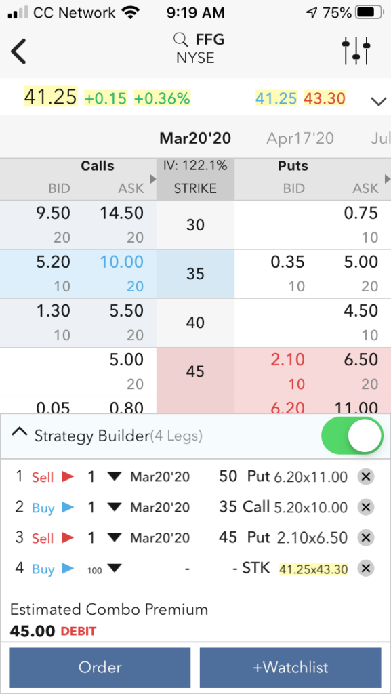
Task: Tap the search magnifier next to FFG
Action: coord(180,40)
